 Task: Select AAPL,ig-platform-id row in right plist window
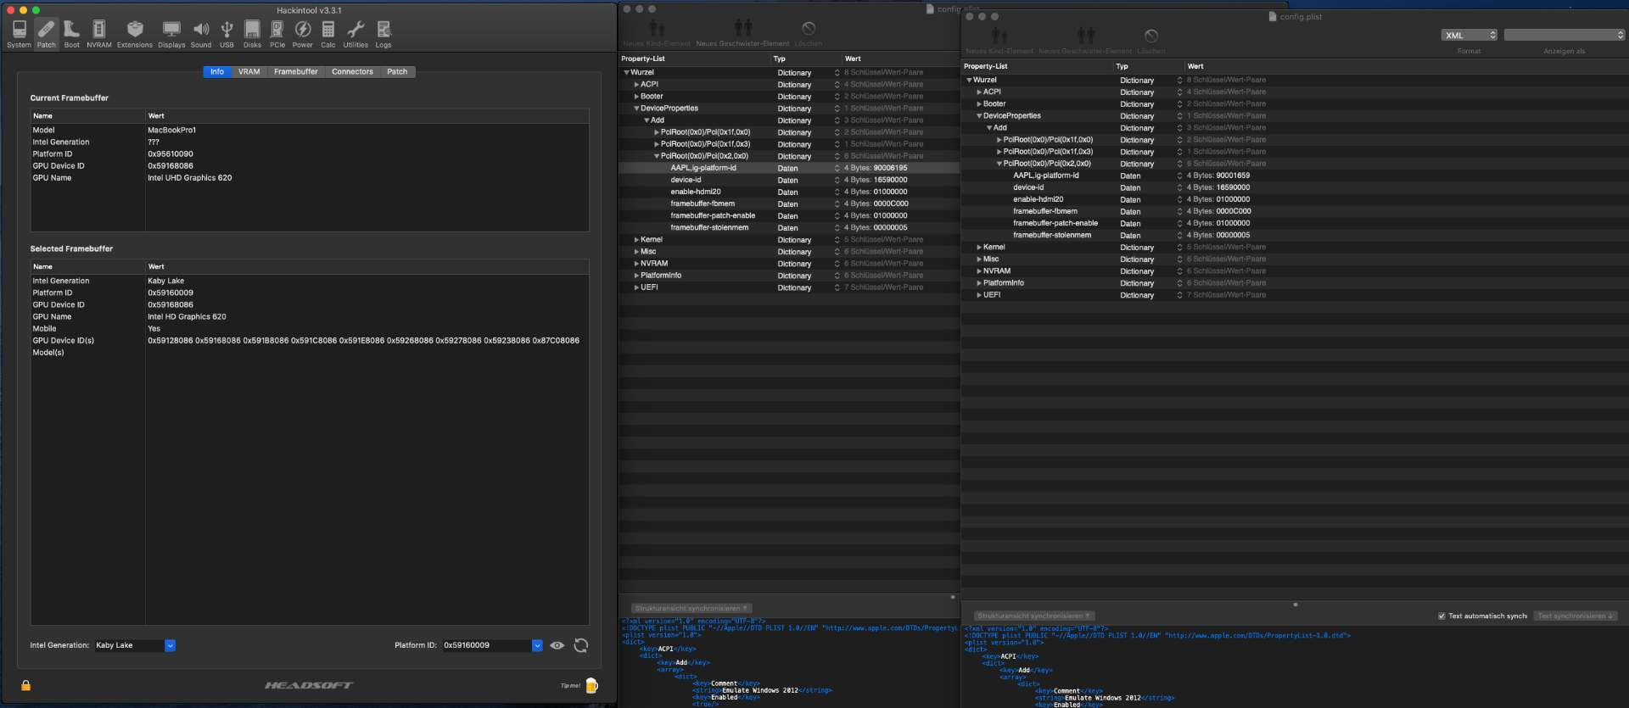coord(1045,176)
